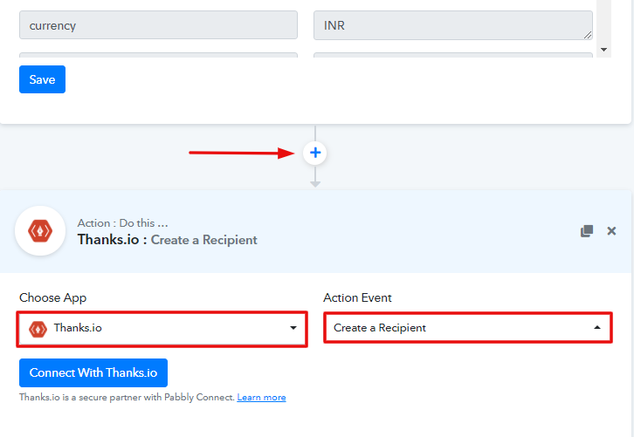Open the Action Event dropdown

tap(468, 328)
